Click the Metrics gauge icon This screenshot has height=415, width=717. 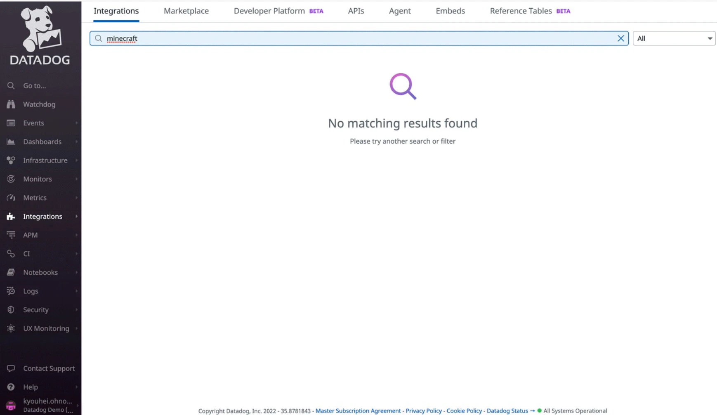pos(11,198)
